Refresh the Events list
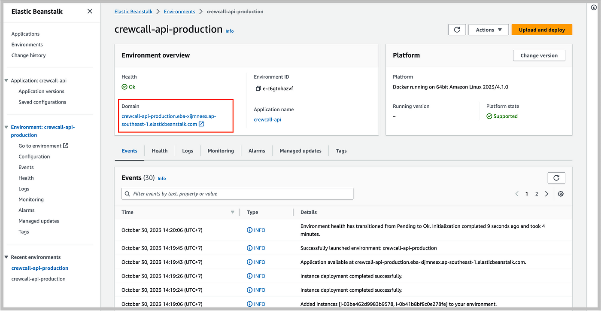This screenshot has width=601, height=311. coord(556,178)
